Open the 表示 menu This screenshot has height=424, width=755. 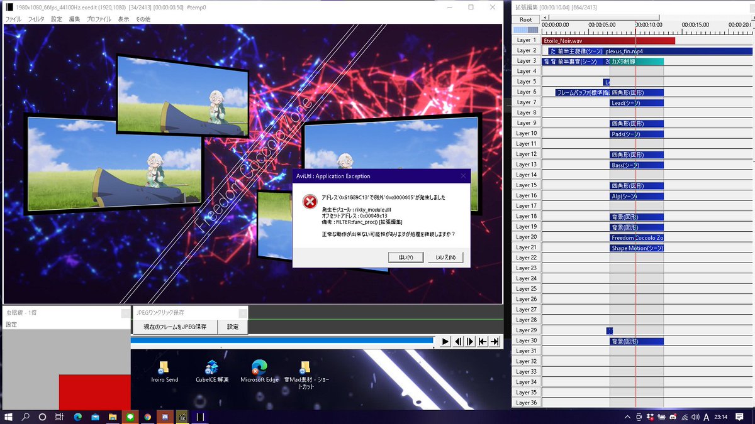click(123, 19)
